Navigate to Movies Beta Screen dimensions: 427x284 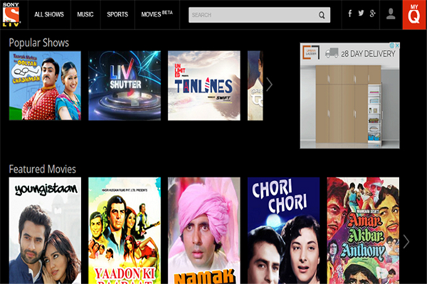pyautogui.click(x=157, y=14)
